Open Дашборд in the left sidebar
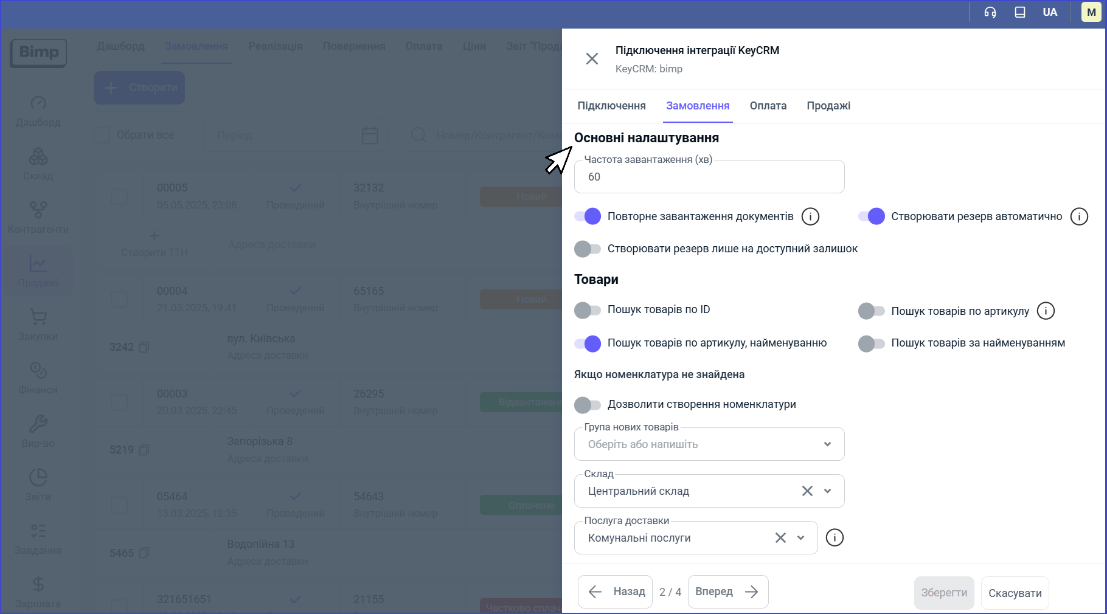The height and width of the screenshot is (614, 1107). coord(38,111)
